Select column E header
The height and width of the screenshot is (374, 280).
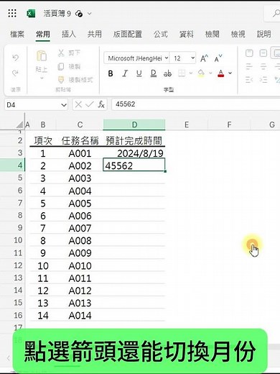coord(187,124)
